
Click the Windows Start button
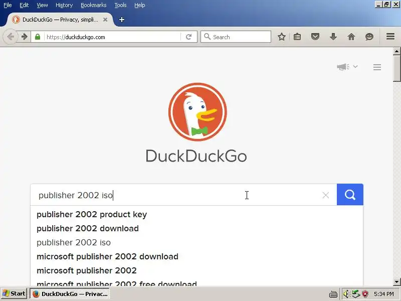coord(14,293)
